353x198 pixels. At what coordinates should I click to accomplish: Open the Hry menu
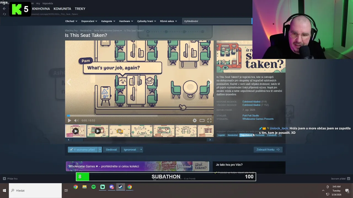pos(38,3)
